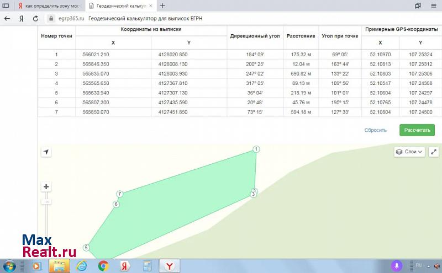The image size is (442, 273).
Task: Click the Alice voice assistant icon
Action: tap(396, 266)
